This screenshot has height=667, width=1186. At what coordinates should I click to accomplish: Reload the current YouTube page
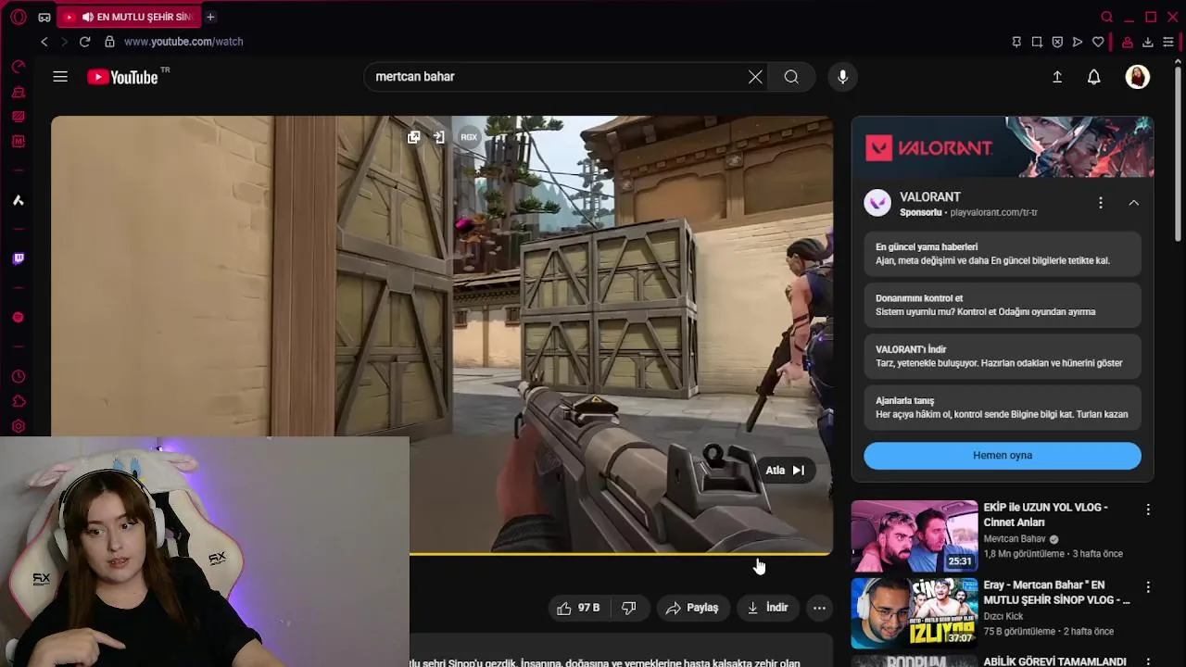pyautogui.click(x=84, y=42)
